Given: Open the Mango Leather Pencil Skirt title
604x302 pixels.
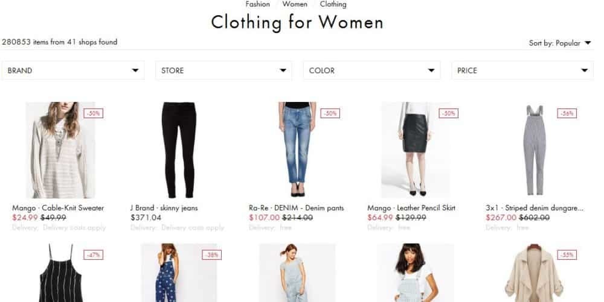Looking at the screenshot, I should (411, 208).
